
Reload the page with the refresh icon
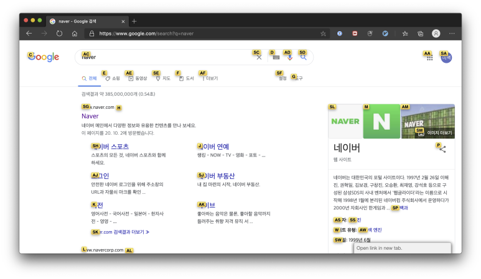(x=59, y=34)
